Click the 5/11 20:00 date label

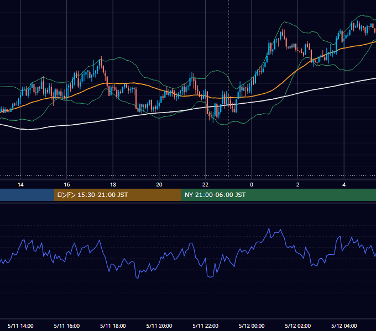pyautogui.click(x=159, y=325)
